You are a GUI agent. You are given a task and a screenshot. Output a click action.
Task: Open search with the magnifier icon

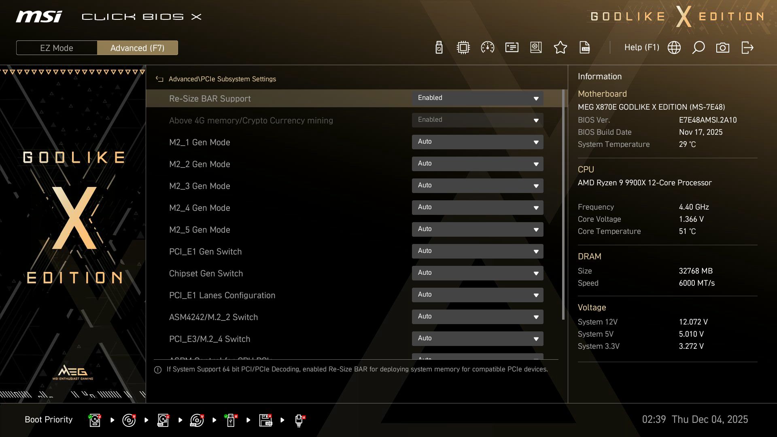point(698,47)
